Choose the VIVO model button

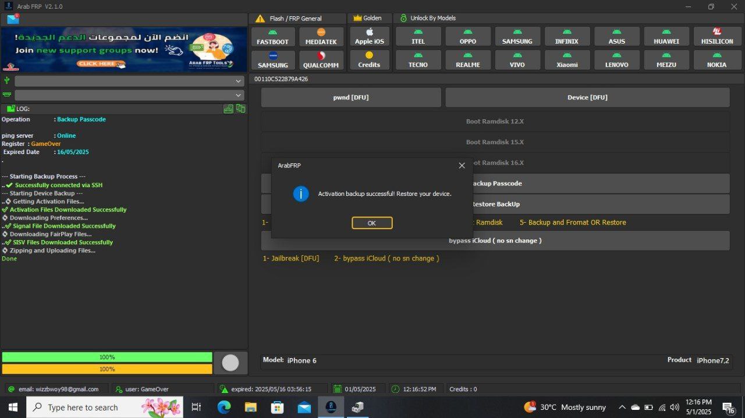[x=517, y=60]
